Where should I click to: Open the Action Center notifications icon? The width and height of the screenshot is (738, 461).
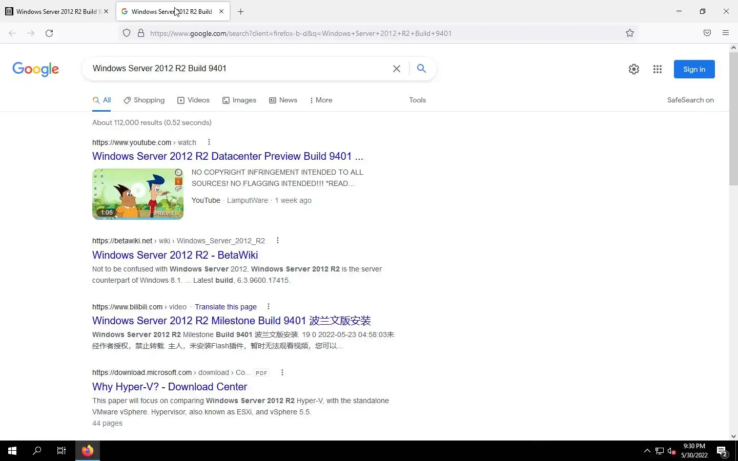coord(723,451)
